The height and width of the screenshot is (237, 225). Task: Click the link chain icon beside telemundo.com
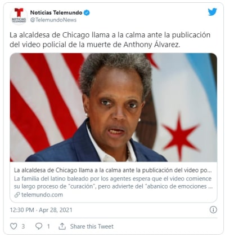(17, 195)
